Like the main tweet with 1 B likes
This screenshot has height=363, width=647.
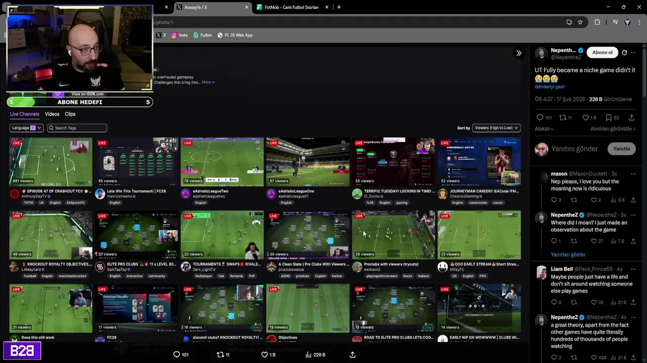pyautogui.click(x=589, y=117)
